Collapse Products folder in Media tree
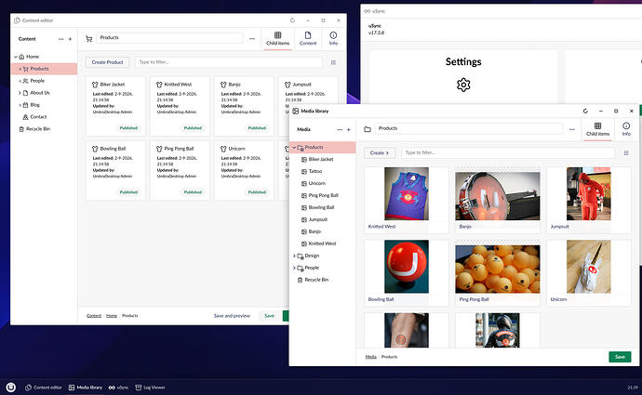 (x=294, y=147)
